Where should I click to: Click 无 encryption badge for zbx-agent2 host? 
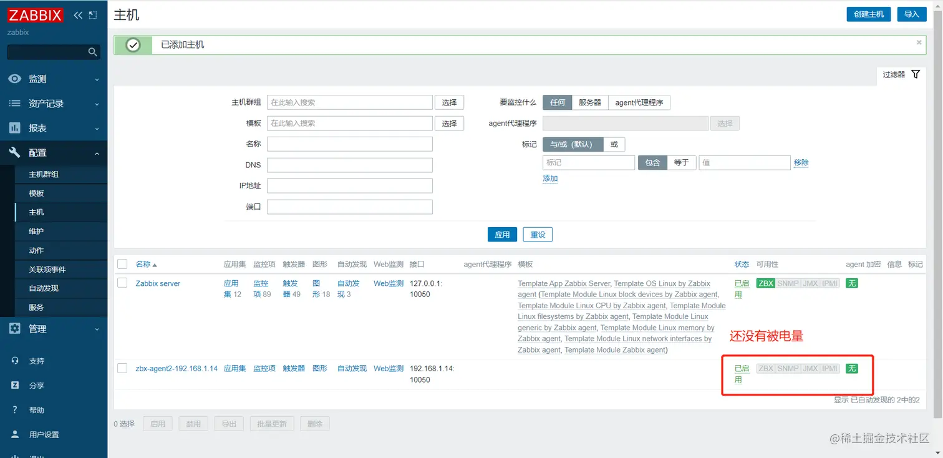[852, 369]
